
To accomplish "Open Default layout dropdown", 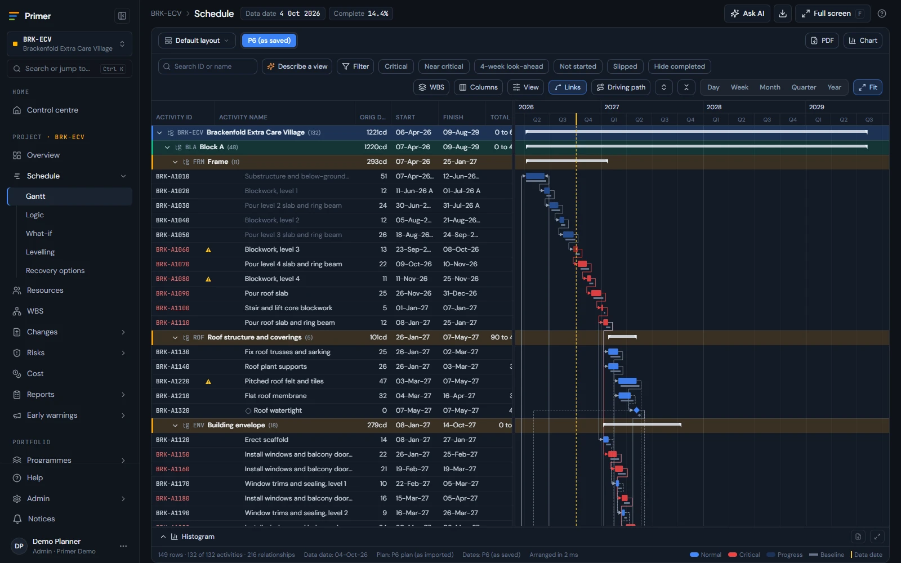I will coord(197,41).
